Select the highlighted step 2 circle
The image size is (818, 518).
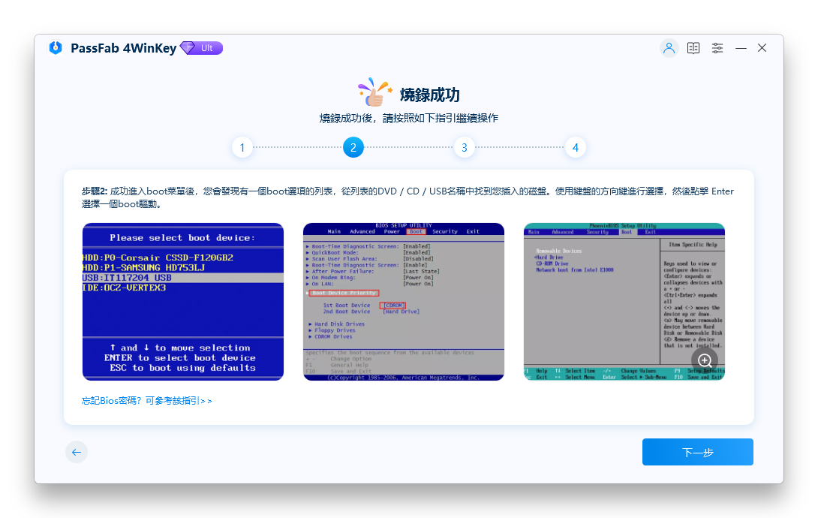pyautogui.click(x=353, y=147)
